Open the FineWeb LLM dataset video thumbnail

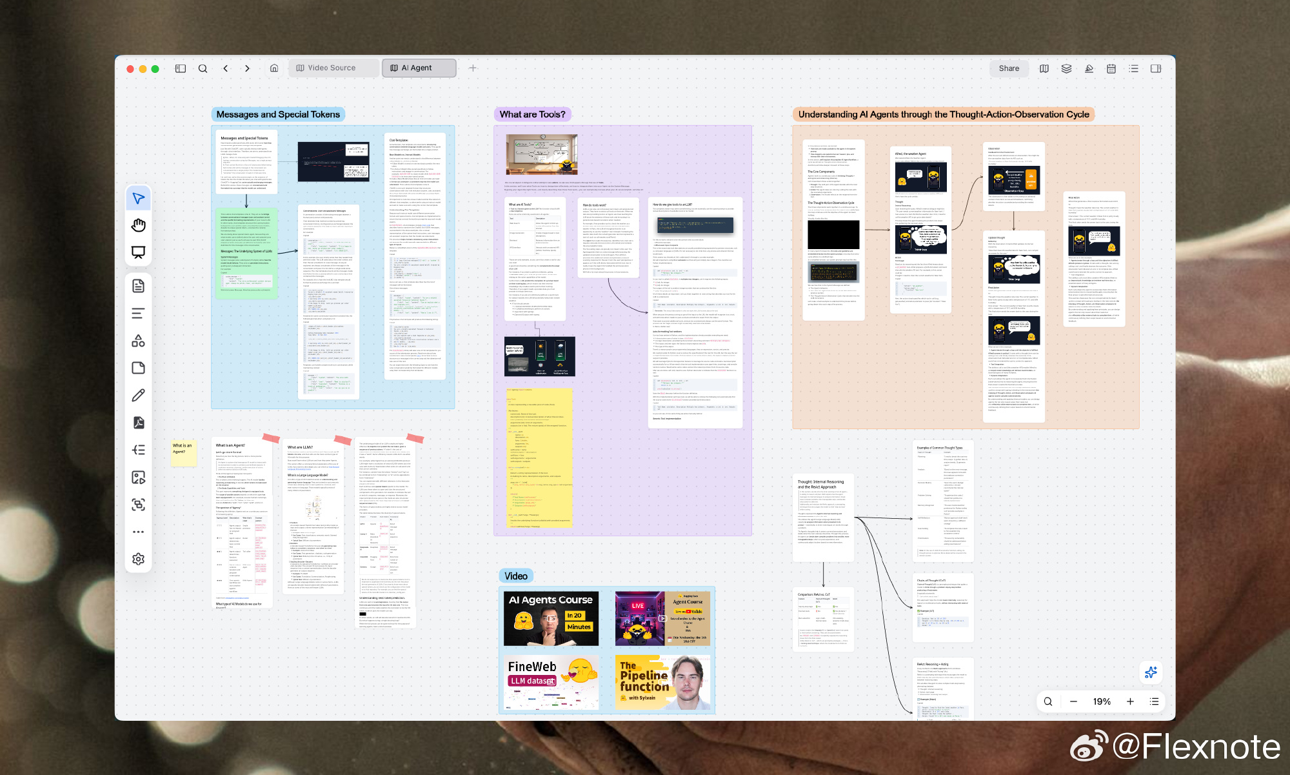[x=551, y=683]
